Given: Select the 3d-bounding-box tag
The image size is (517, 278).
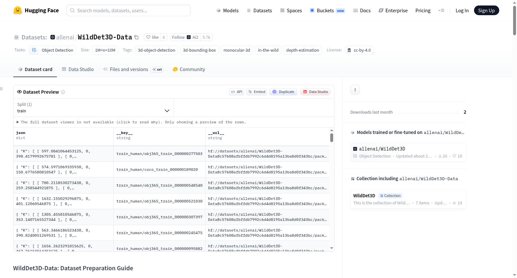Looking at the screenshot, I should [199, 50].
